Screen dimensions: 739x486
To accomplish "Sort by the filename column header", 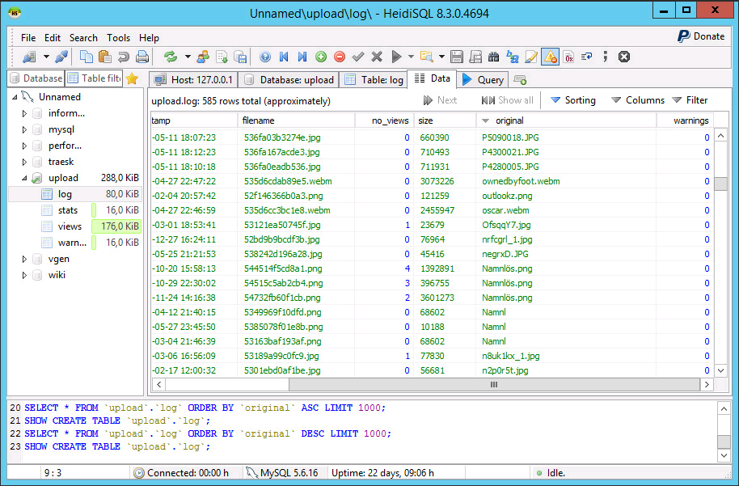I will [x=297, y=120].
